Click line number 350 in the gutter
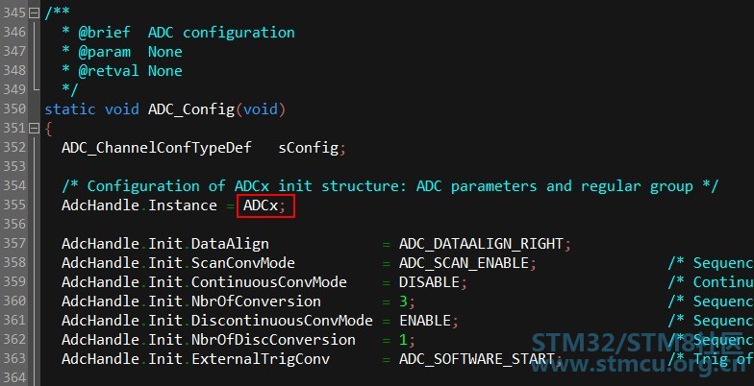The image size is (754, 386). pos(13,109)
